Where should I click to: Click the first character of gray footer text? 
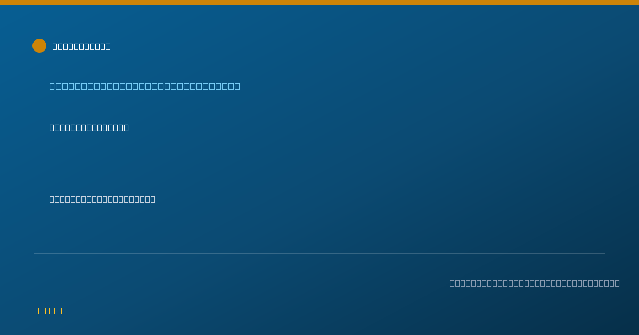(x=452, y=283)
